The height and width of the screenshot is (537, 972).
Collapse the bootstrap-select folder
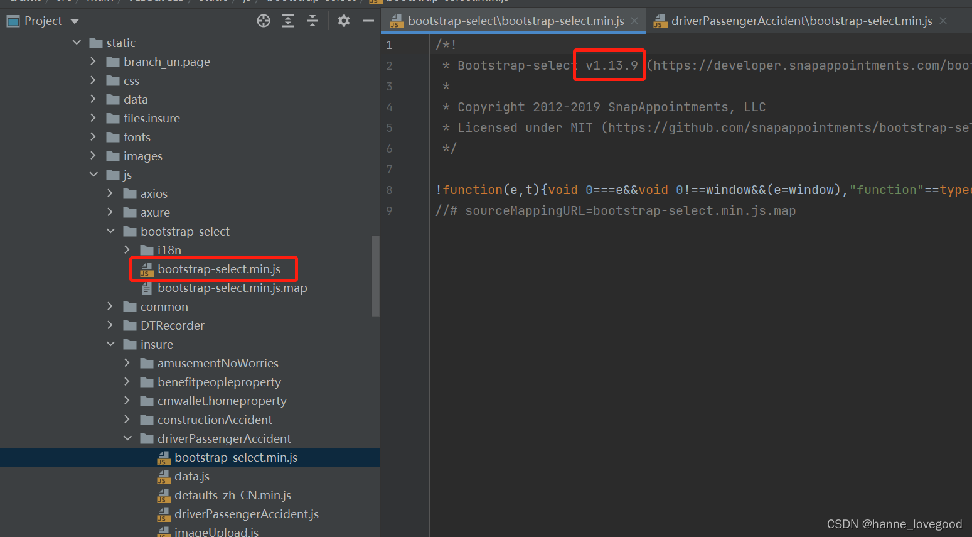click(x=110, y=231)
